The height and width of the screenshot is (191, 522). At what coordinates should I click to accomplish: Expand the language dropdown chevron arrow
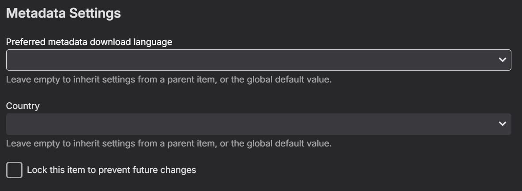tap(502, 60)
